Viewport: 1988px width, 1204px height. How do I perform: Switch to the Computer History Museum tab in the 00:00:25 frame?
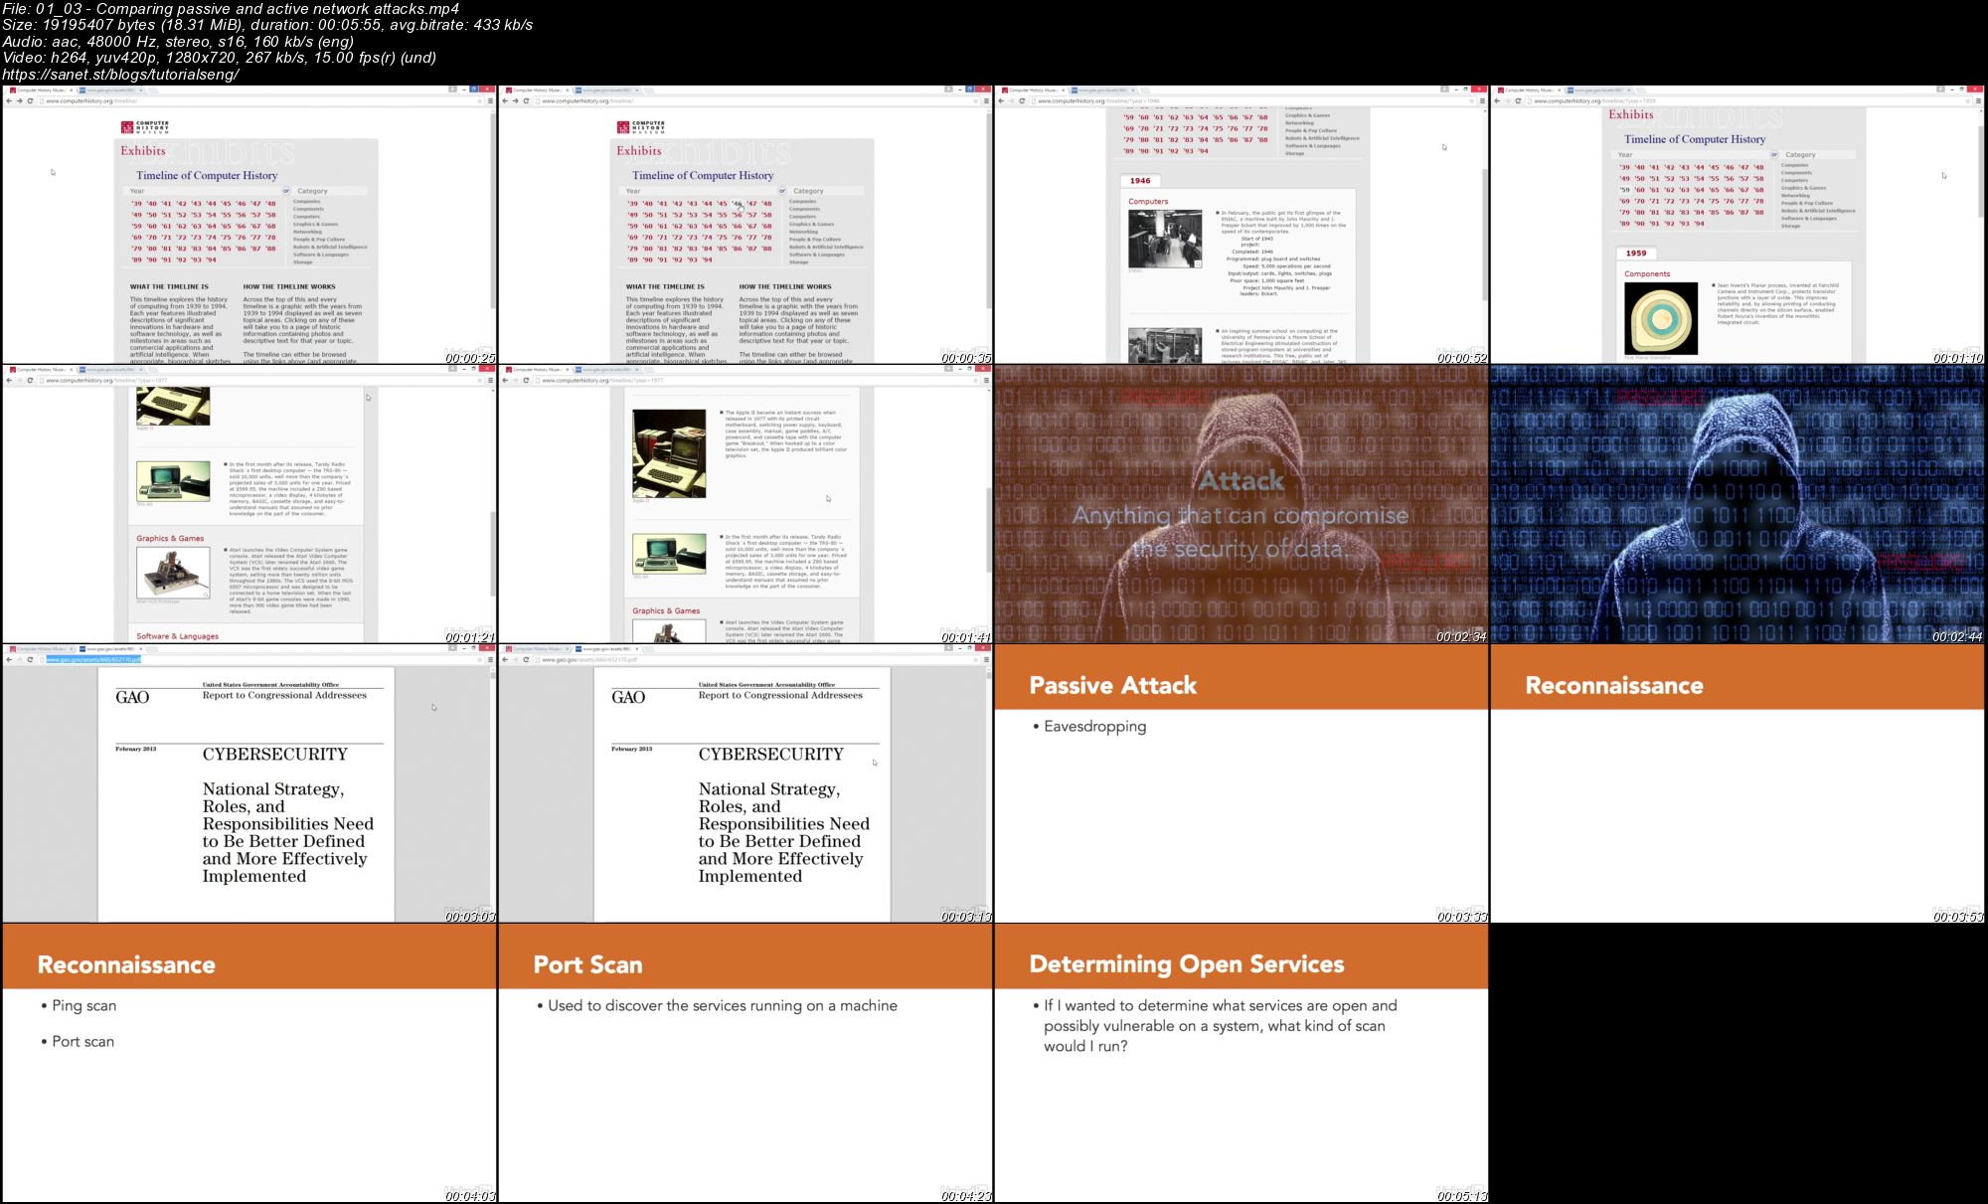(x=40, y=90)
